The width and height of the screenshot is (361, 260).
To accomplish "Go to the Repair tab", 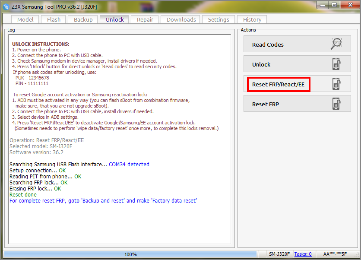I will coord(145,19).
